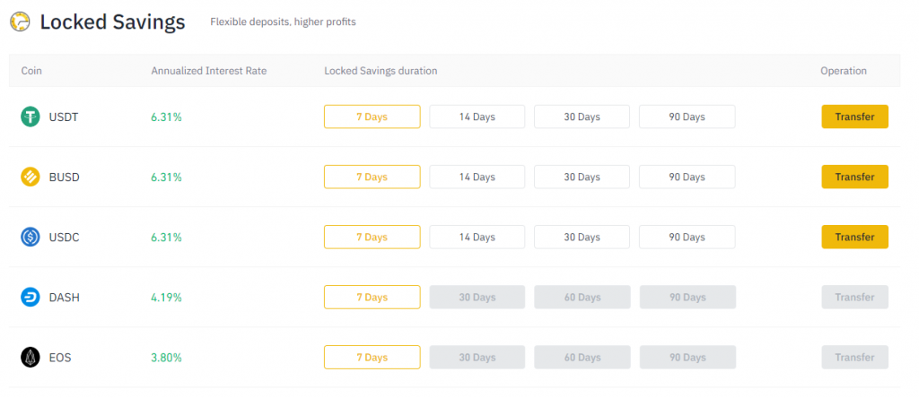Select 30 Days duration for BUSD

point(582,177)
